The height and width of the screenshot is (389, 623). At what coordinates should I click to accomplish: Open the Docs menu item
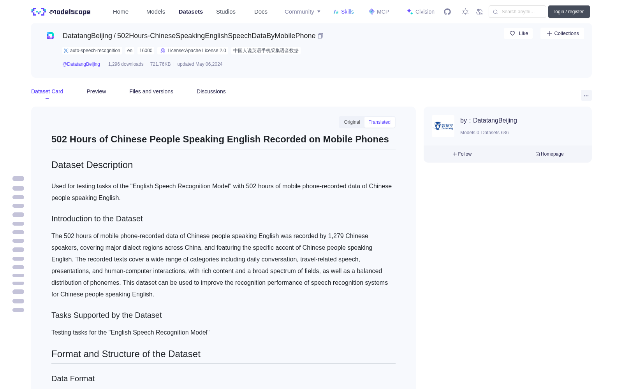(261, 12)
